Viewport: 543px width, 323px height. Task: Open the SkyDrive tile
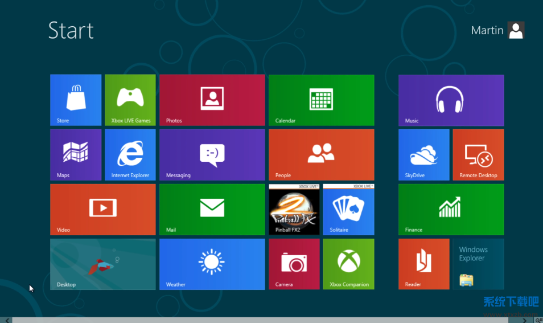point(423,154)
